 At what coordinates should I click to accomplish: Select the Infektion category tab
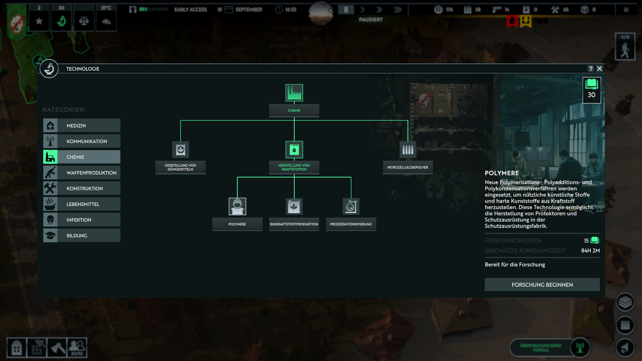click(x=82, y=220)
